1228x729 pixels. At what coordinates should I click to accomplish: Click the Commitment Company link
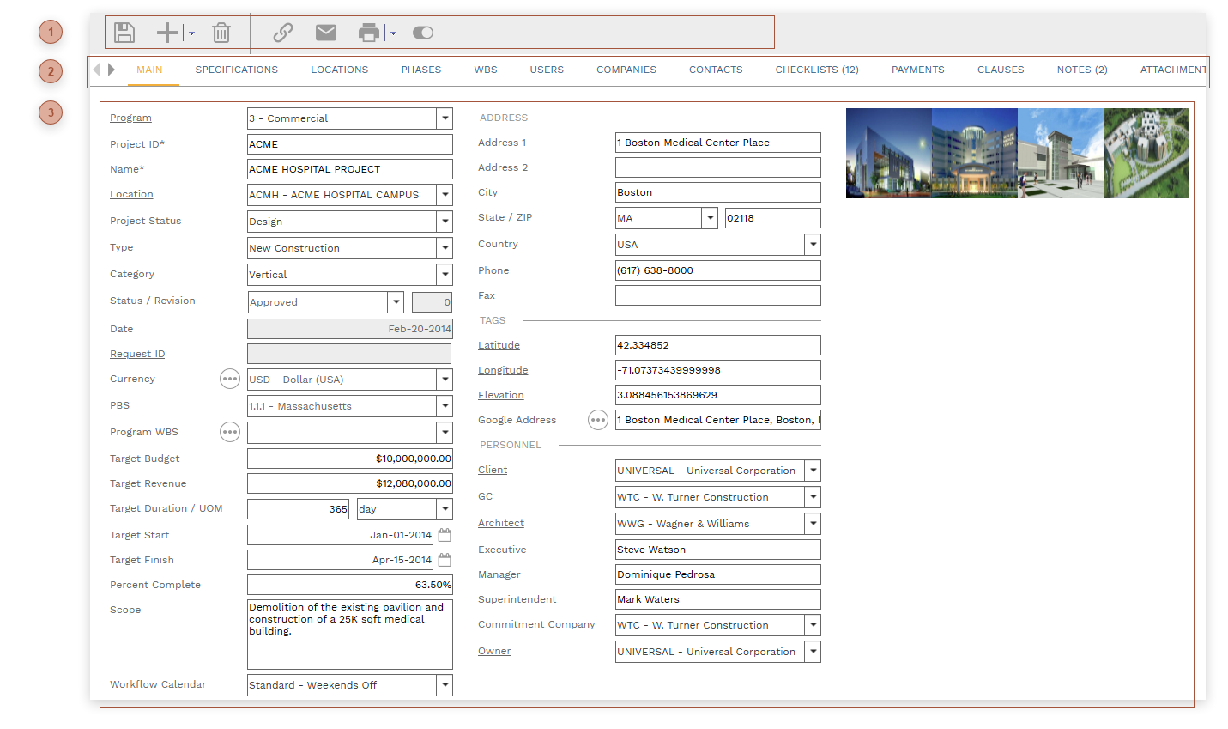[x=536, y=624]
